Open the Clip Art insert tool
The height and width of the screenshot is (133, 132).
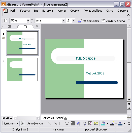(x=90, y=123)
